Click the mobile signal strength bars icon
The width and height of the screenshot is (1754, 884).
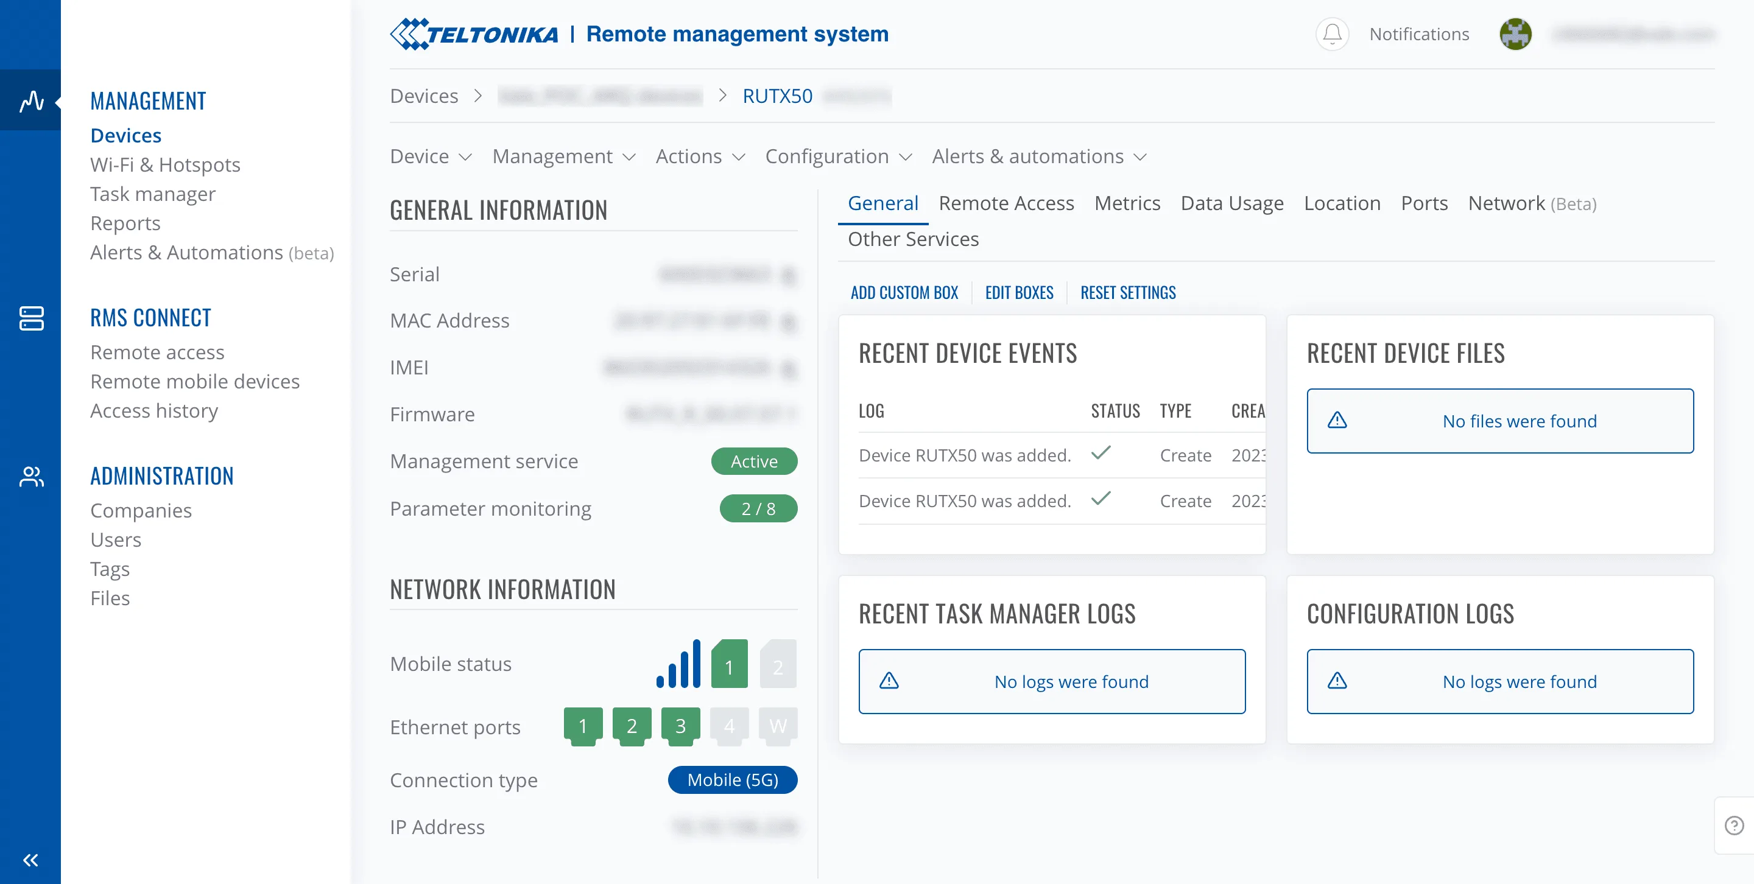678,663
